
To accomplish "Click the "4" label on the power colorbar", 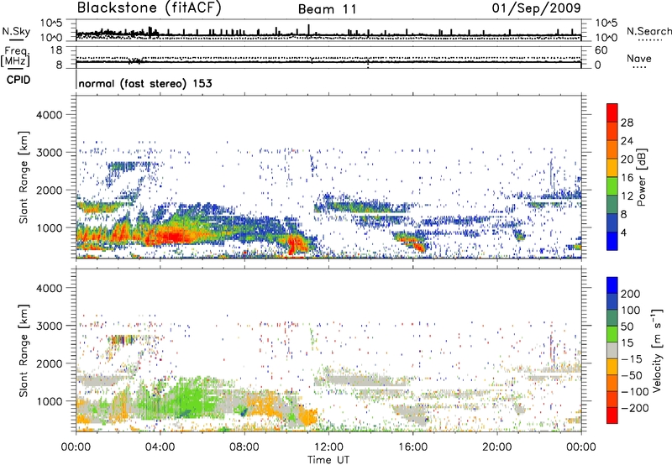I will [623, 232].
